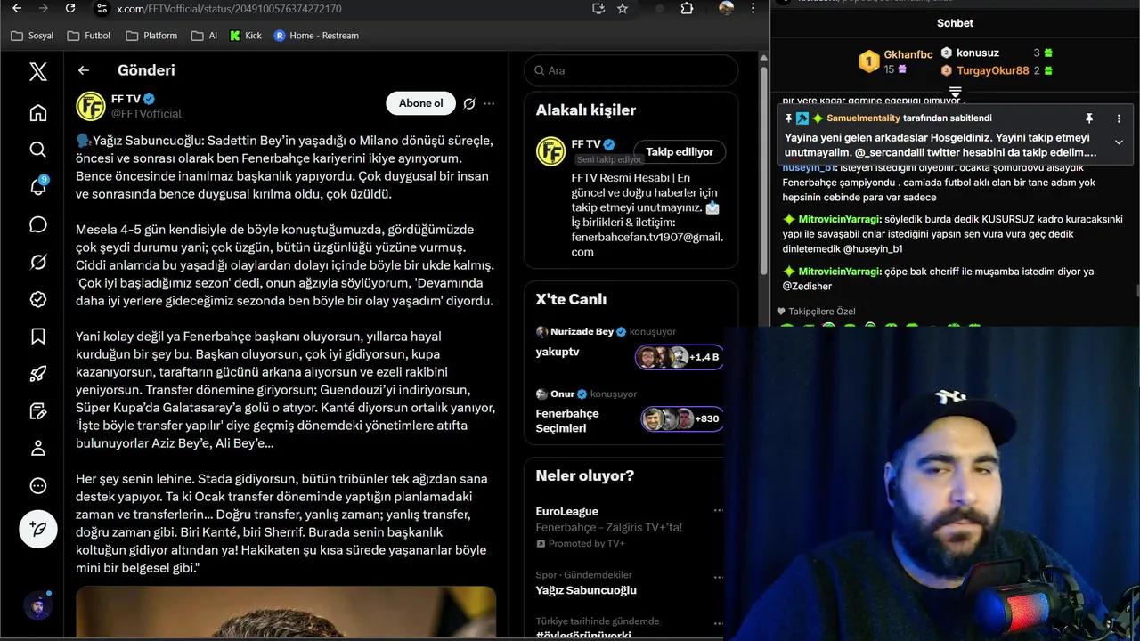The width and height of the screenshot is (1140, 641).
Task: Open FF TV avatar on the post
Action: pyautogui.click(x=90, y=106)
